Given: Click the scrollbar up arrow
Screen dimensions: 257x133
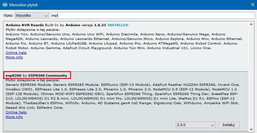Looking at the screenshot, I should (251, 24).
